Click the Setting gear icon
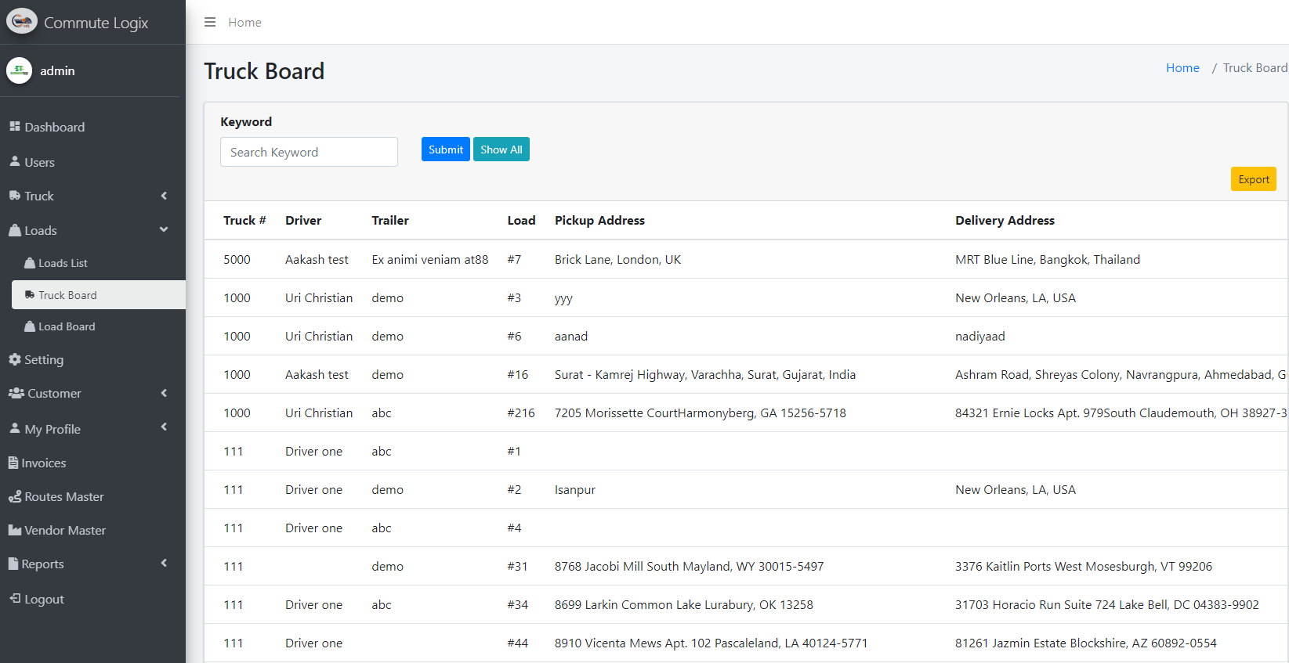This screenshot has height=663, width=1289. coord(15,359)
